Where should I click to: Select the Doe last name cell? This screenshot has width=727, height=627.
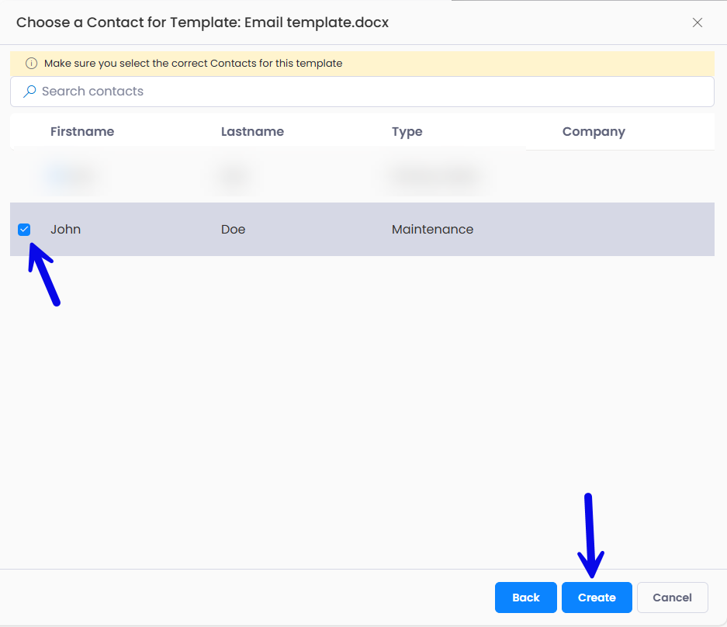(x=234, y=230)
